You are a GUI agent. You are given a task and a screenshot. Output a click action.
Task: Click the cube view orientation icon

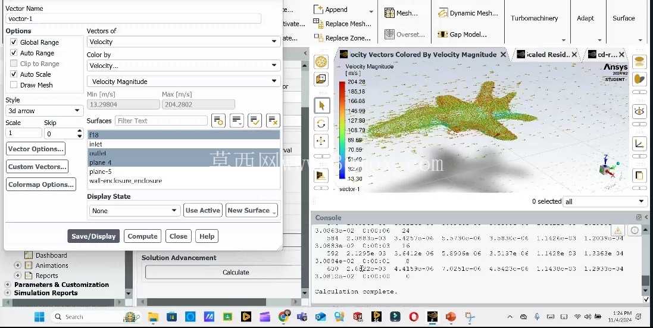[321, 79]
